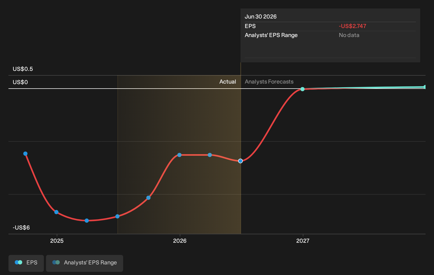Toggle the Analysts' EPS Range legend button
The image size is (434, 275).
coord(85,263)
